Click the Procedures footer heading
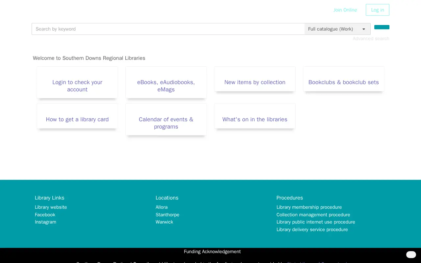Viewport: 421px width, 263px height. 290,198
